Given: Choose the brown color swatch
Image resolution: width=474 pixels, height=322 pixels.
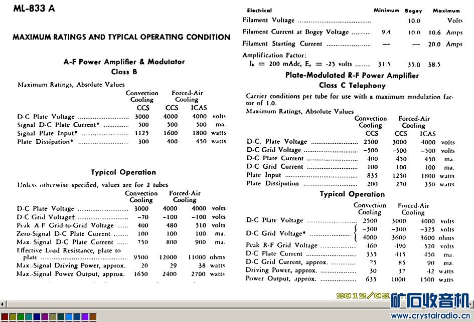Looking at the screenshot, I should point(93,317).
